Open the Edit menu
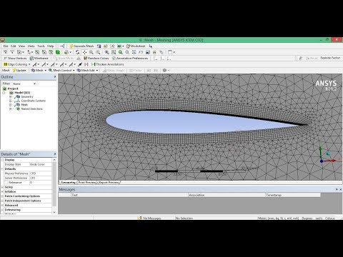343x257 pixels. click(14, 46)
